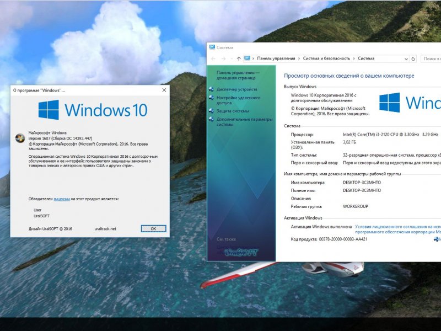Open the Защита системы link

click(233, 111)
